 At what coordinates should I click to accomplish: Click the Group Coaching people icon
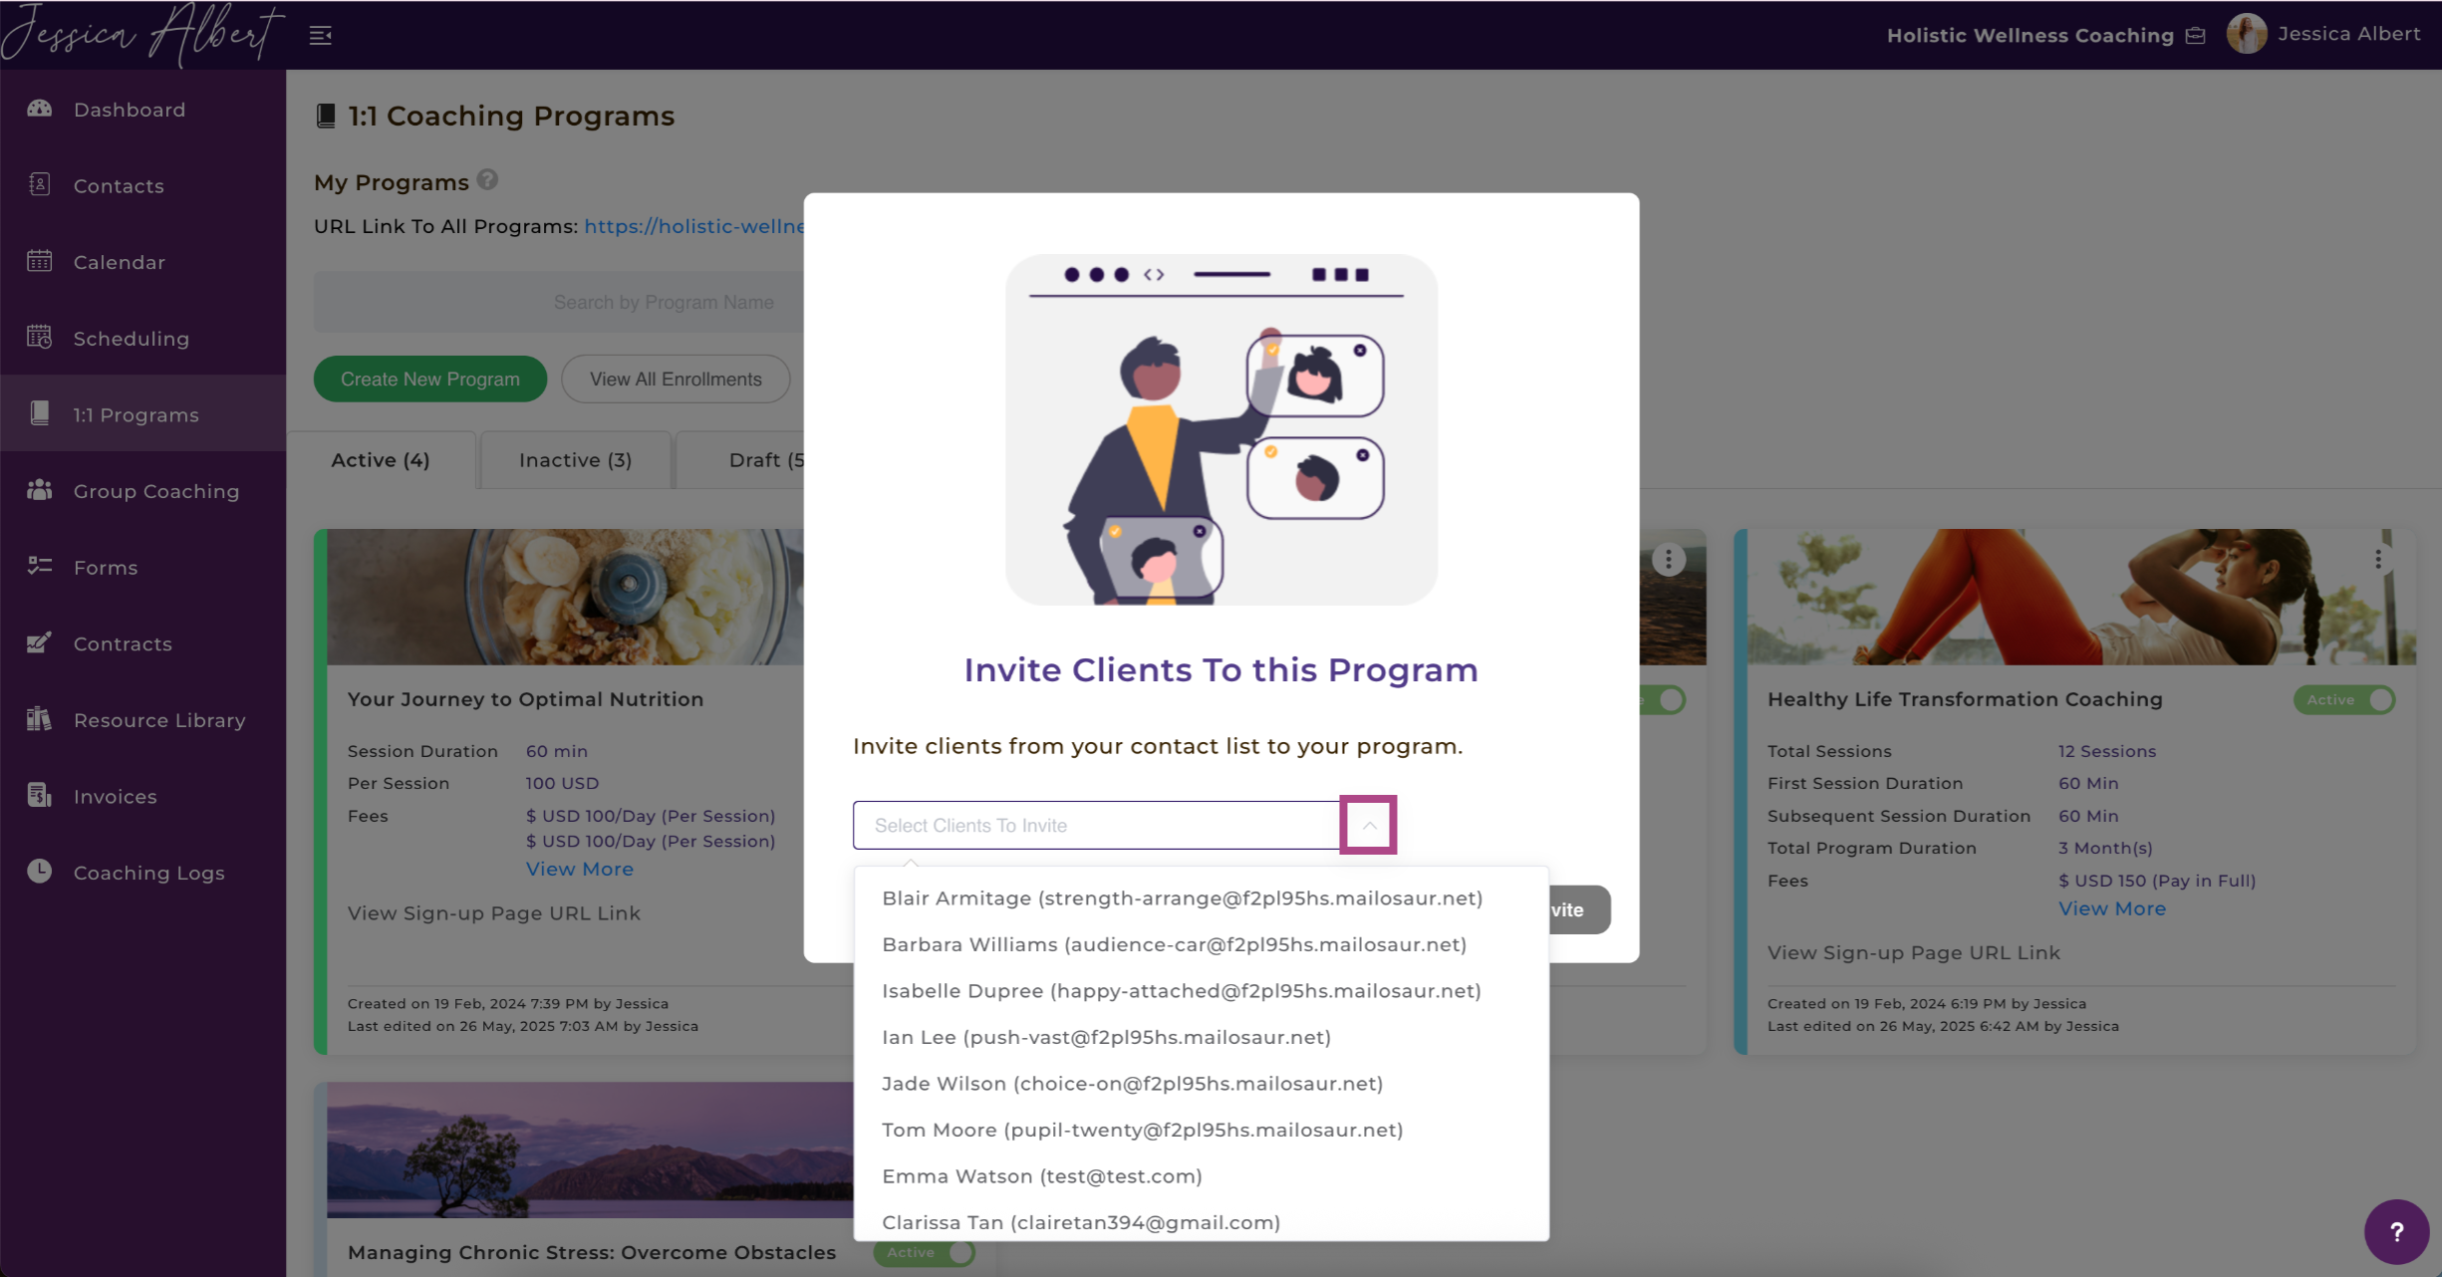tap(40, 490)
